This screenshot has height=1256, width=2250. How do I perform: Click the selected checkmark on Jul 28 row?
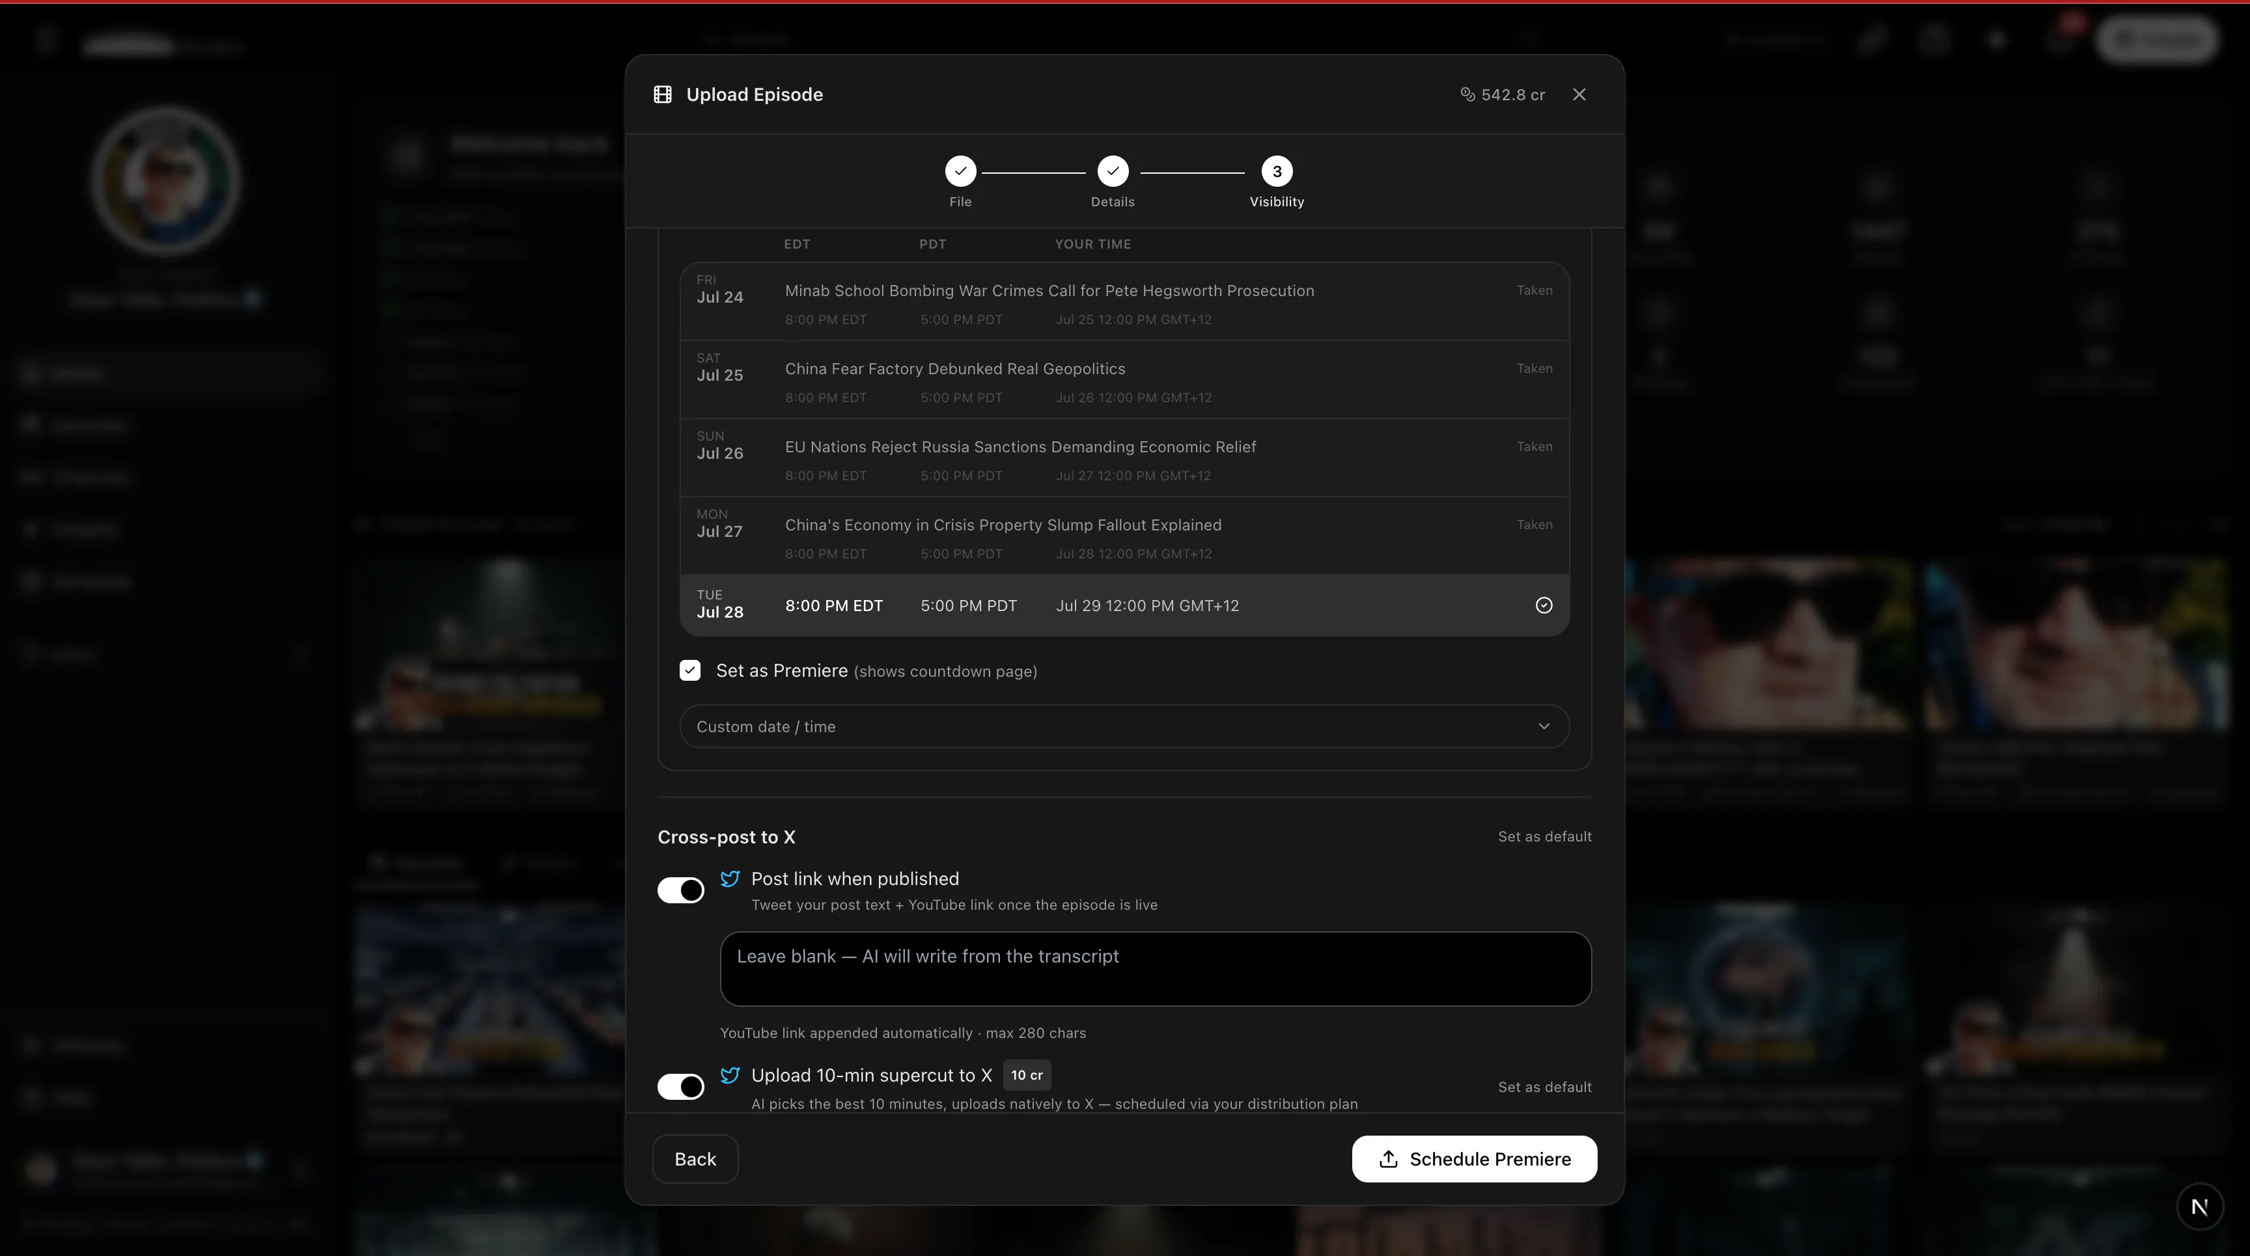coord(1544,605)
